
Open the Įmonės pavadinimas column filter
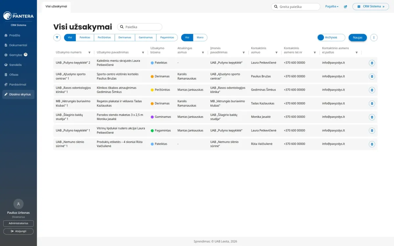244,52
